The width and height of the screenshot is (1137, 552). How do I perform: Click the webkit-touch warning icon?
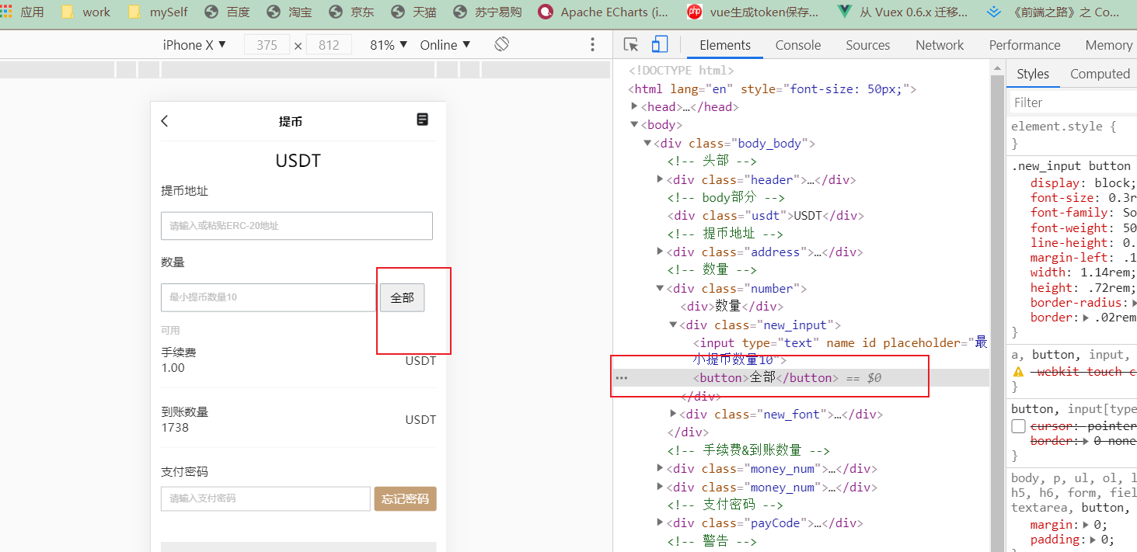tap(1018, 372)
